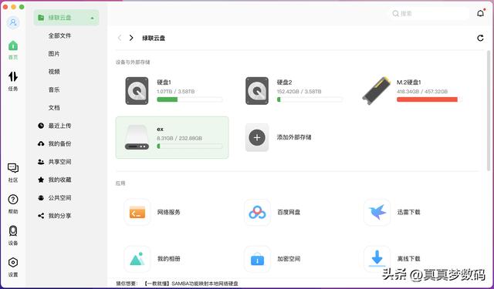
Task: Open the M.2硬盘1 SSD icon
Action: point(376,91)
